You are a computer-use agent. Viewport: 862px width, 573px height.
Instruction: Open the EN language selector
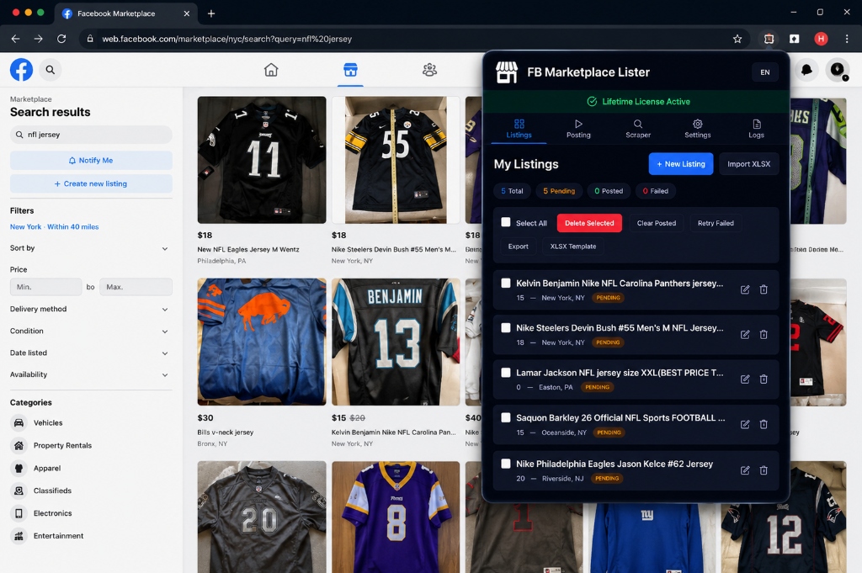tap(764, 72)
